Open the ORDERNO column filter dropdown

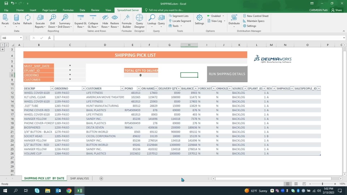tap(83, 88)
